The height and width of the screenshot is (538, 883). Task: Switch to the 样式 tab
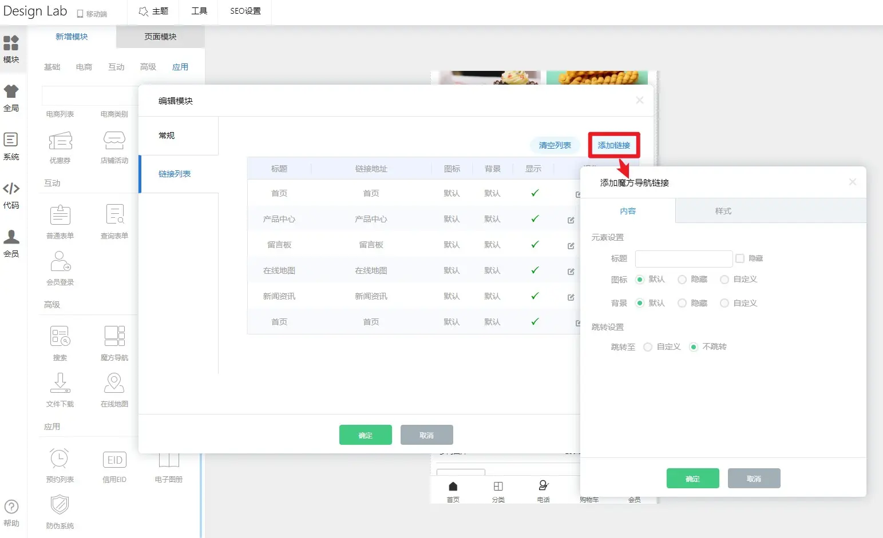pos(723,211)
